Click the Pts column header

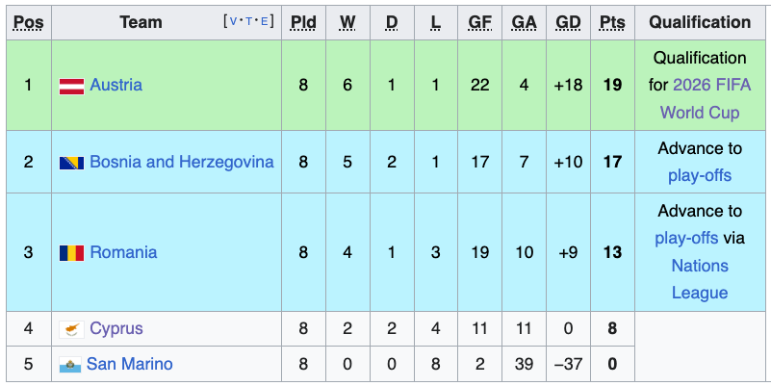click(x=611, y=22)
